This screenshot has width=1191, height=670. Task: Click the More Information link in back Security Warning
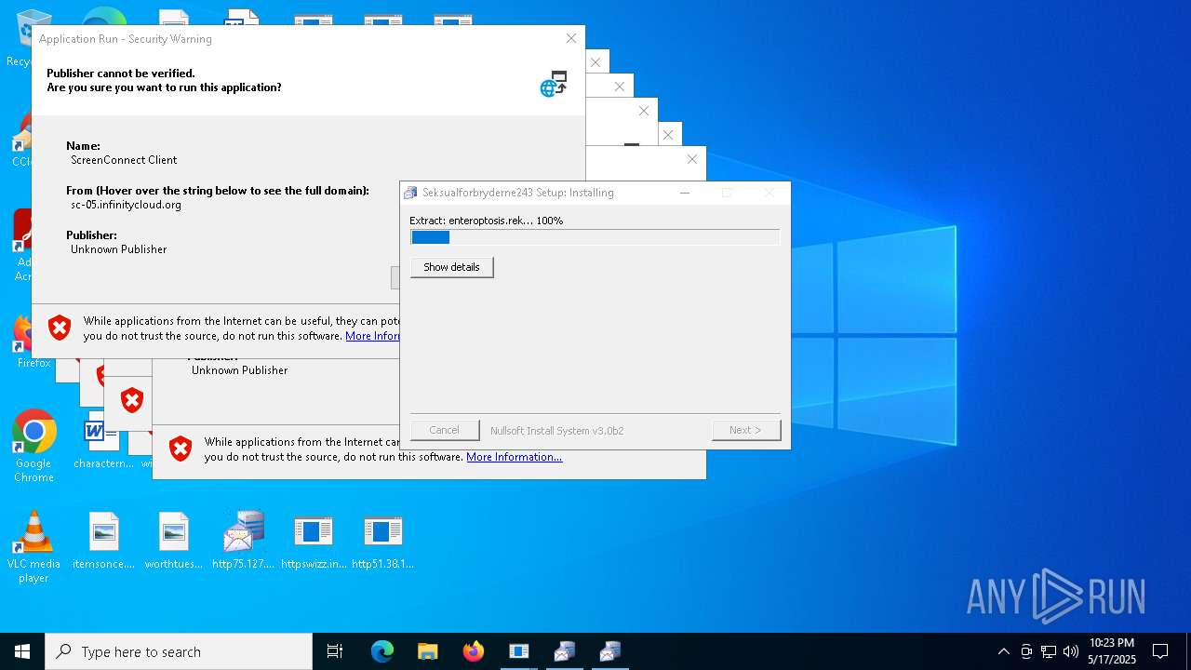pos(514,457)
